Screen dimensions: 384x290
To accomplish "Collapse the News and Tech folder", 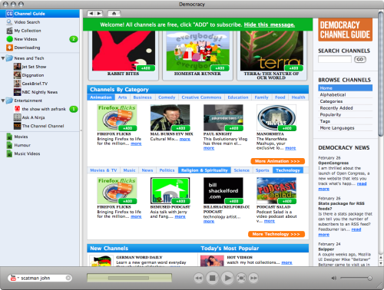I will coord(3,58).
